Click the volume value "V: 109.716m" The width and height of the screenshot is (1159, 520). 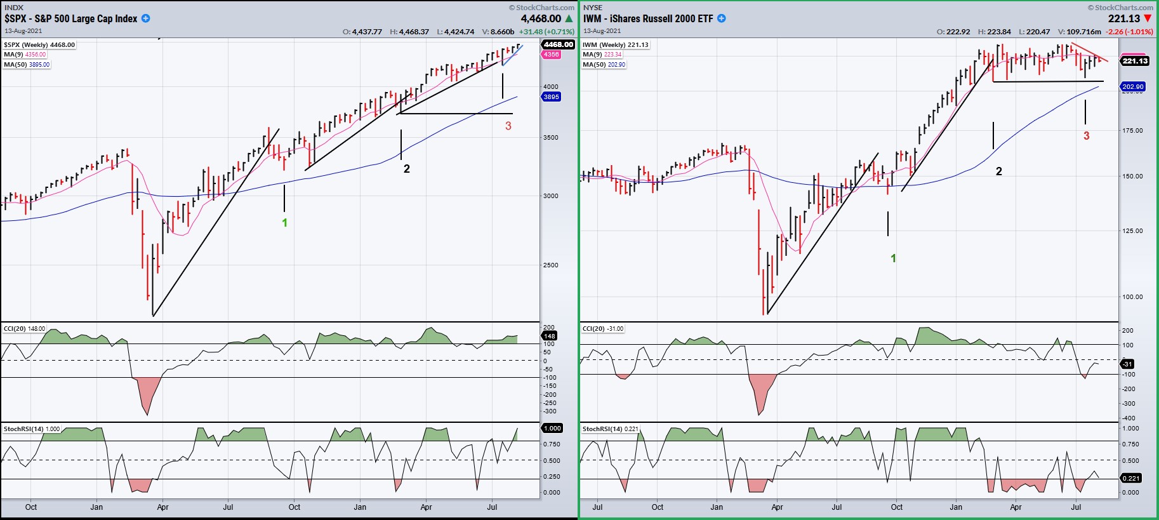click(1080, 32)
